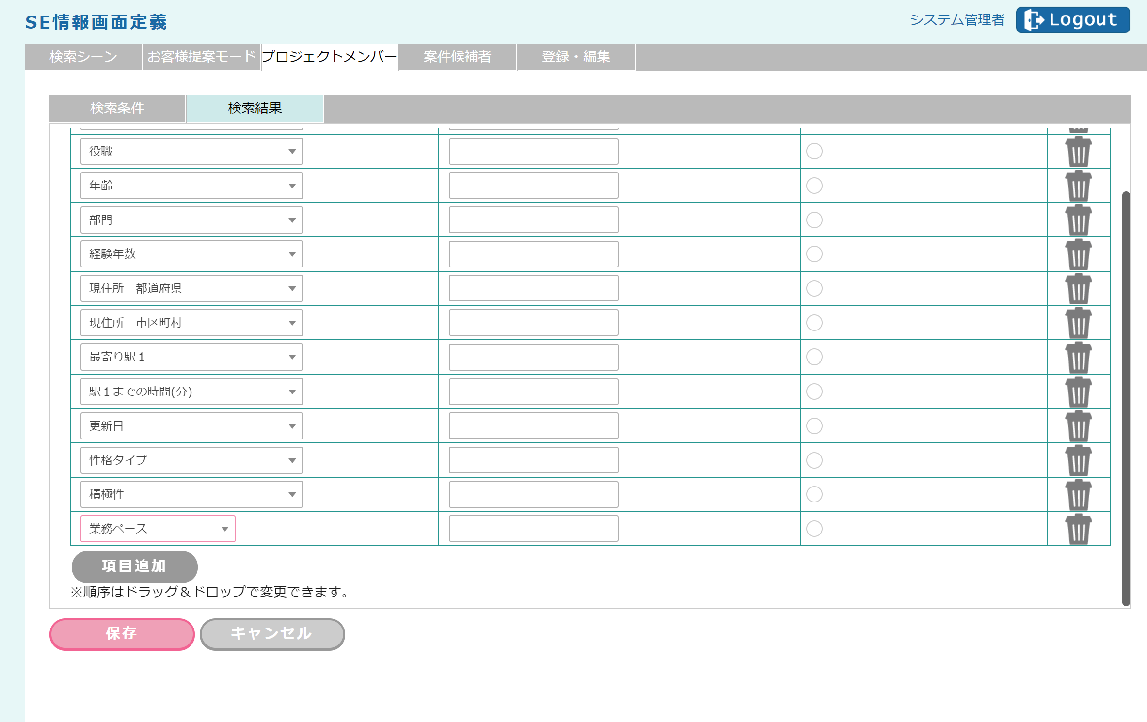
Task: Switch to the 案件候補者 tab
Action: [x=457, y=57]
